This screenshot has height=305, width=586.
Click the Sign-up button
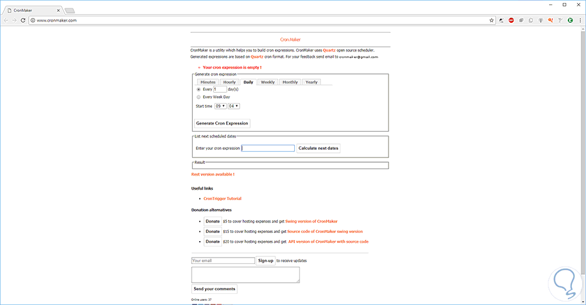pos(265,261)
